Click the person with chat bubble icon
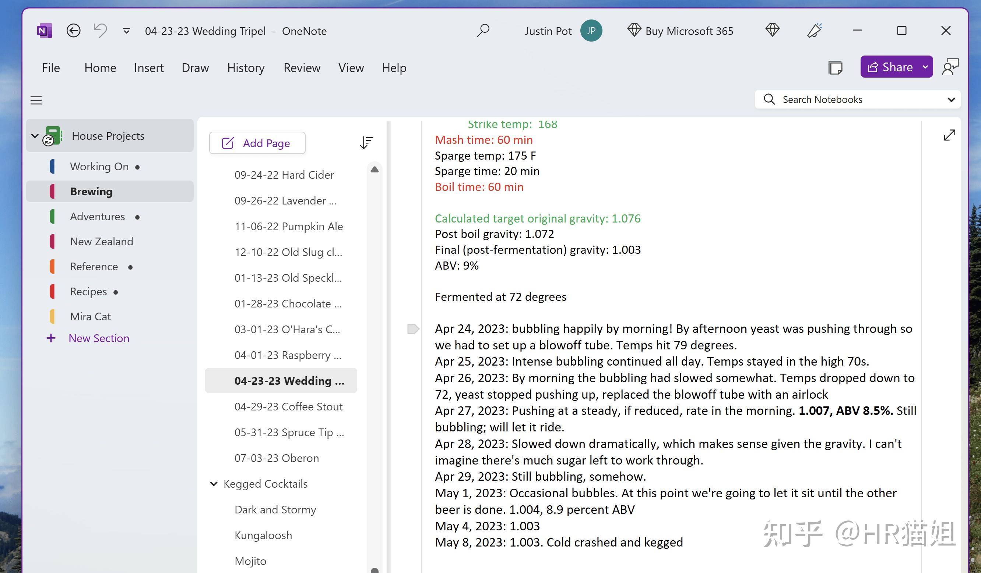 [950, 67]
